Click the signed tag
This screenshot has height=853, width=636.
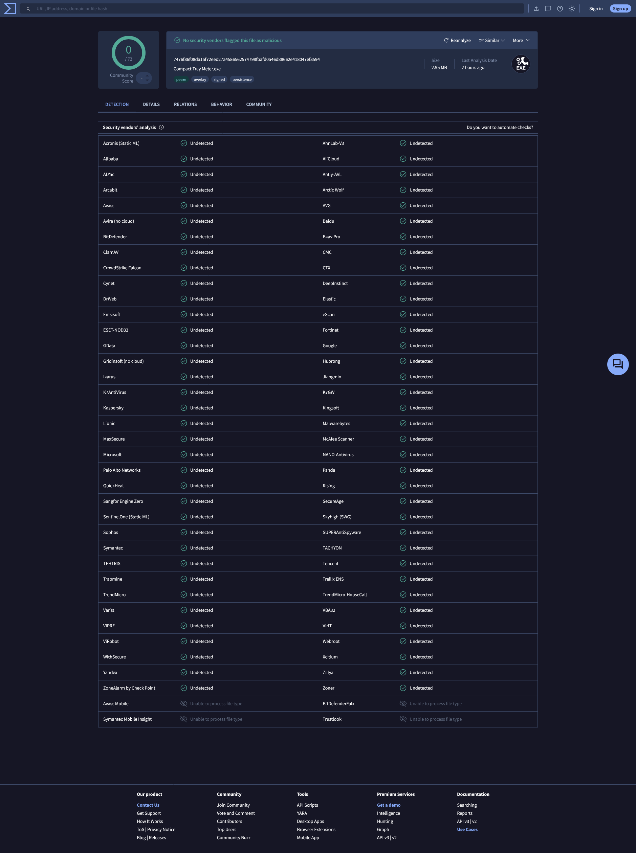[x=219, y=80]
